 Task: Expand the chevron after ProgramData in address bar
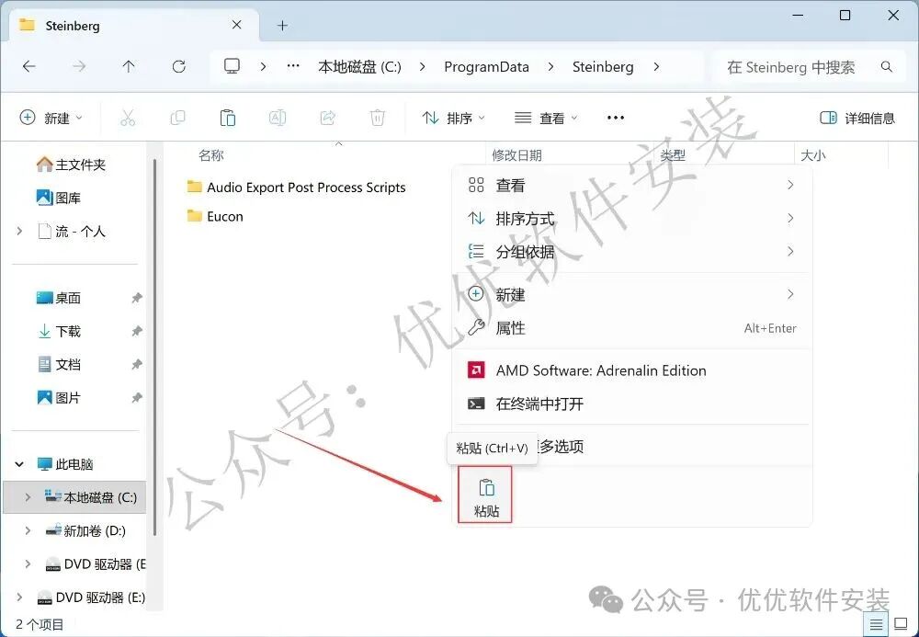pyautogui.click(x=550, y=67)
